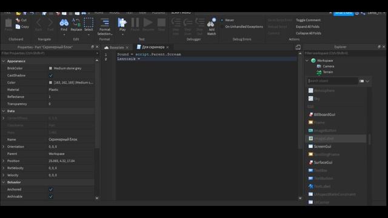This screenshot has width=388, height=218.
Task: Choose Sky from the insert list
Action: tap(316, 98)
